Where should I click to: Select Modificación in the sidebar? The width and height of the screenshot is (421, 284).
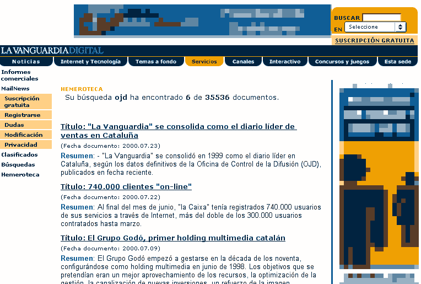[x=26, y=135]
